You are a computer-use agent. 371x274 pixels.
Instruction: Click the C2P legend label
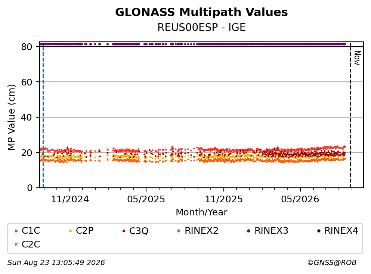click(x=85, y=231)
